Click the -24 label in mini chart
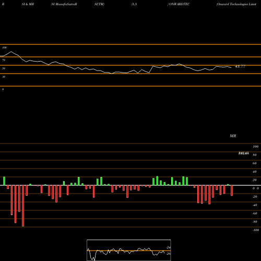Viewport: 261px width, 261px height. pos(168,247)
